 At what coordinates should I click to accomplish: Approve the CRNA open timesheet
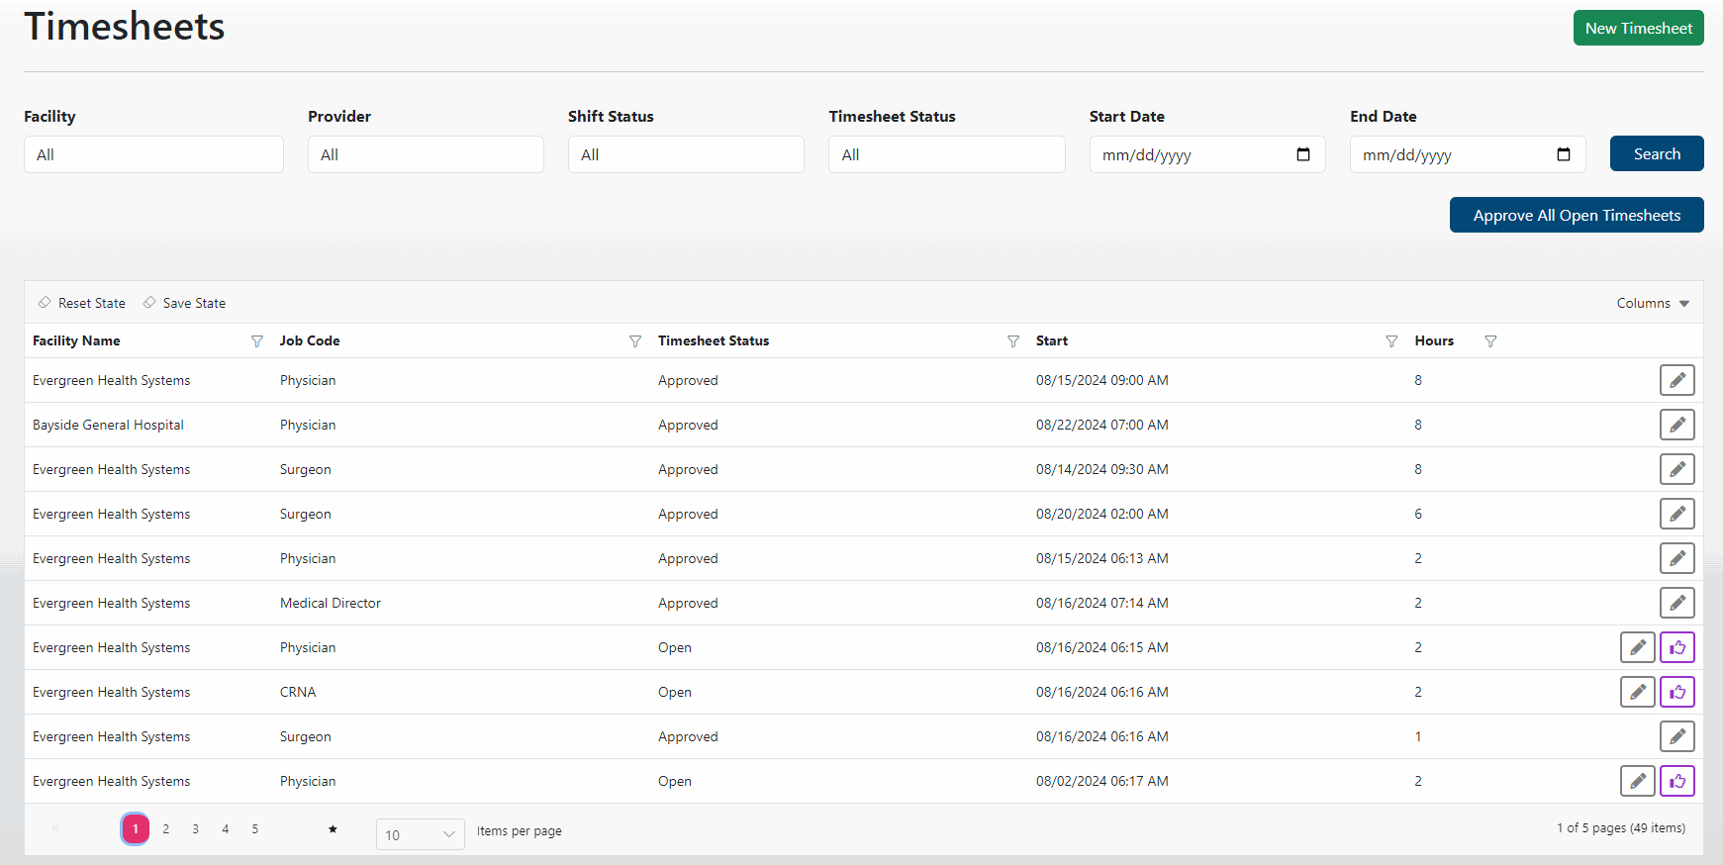(1676, 692)
